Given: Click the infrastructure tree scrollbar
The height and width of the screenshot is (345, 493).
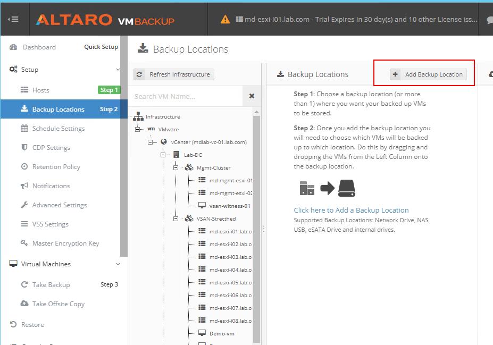Looking at the screenshot, I should [x=256, y=229].
